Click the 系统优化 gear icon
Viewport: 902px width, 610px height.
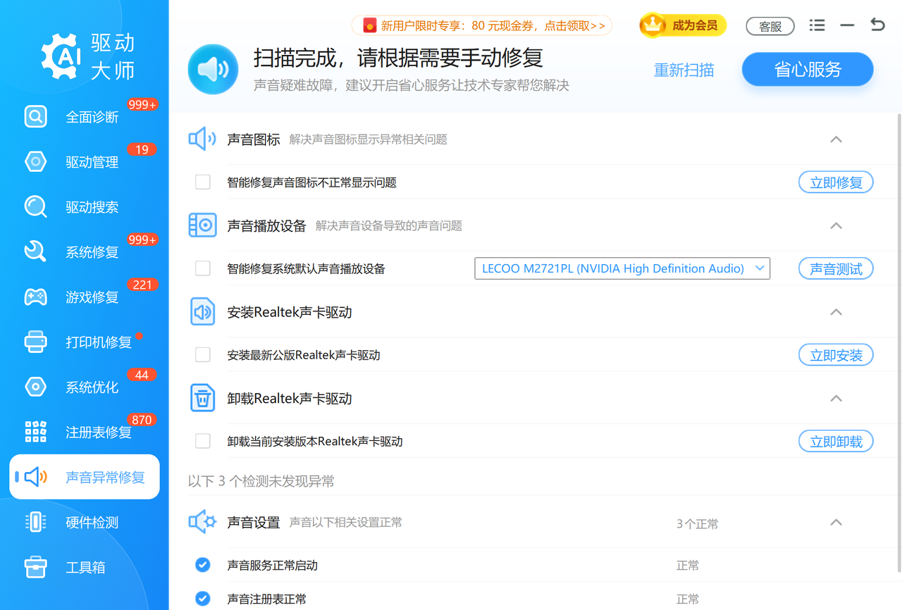(35, 387)
